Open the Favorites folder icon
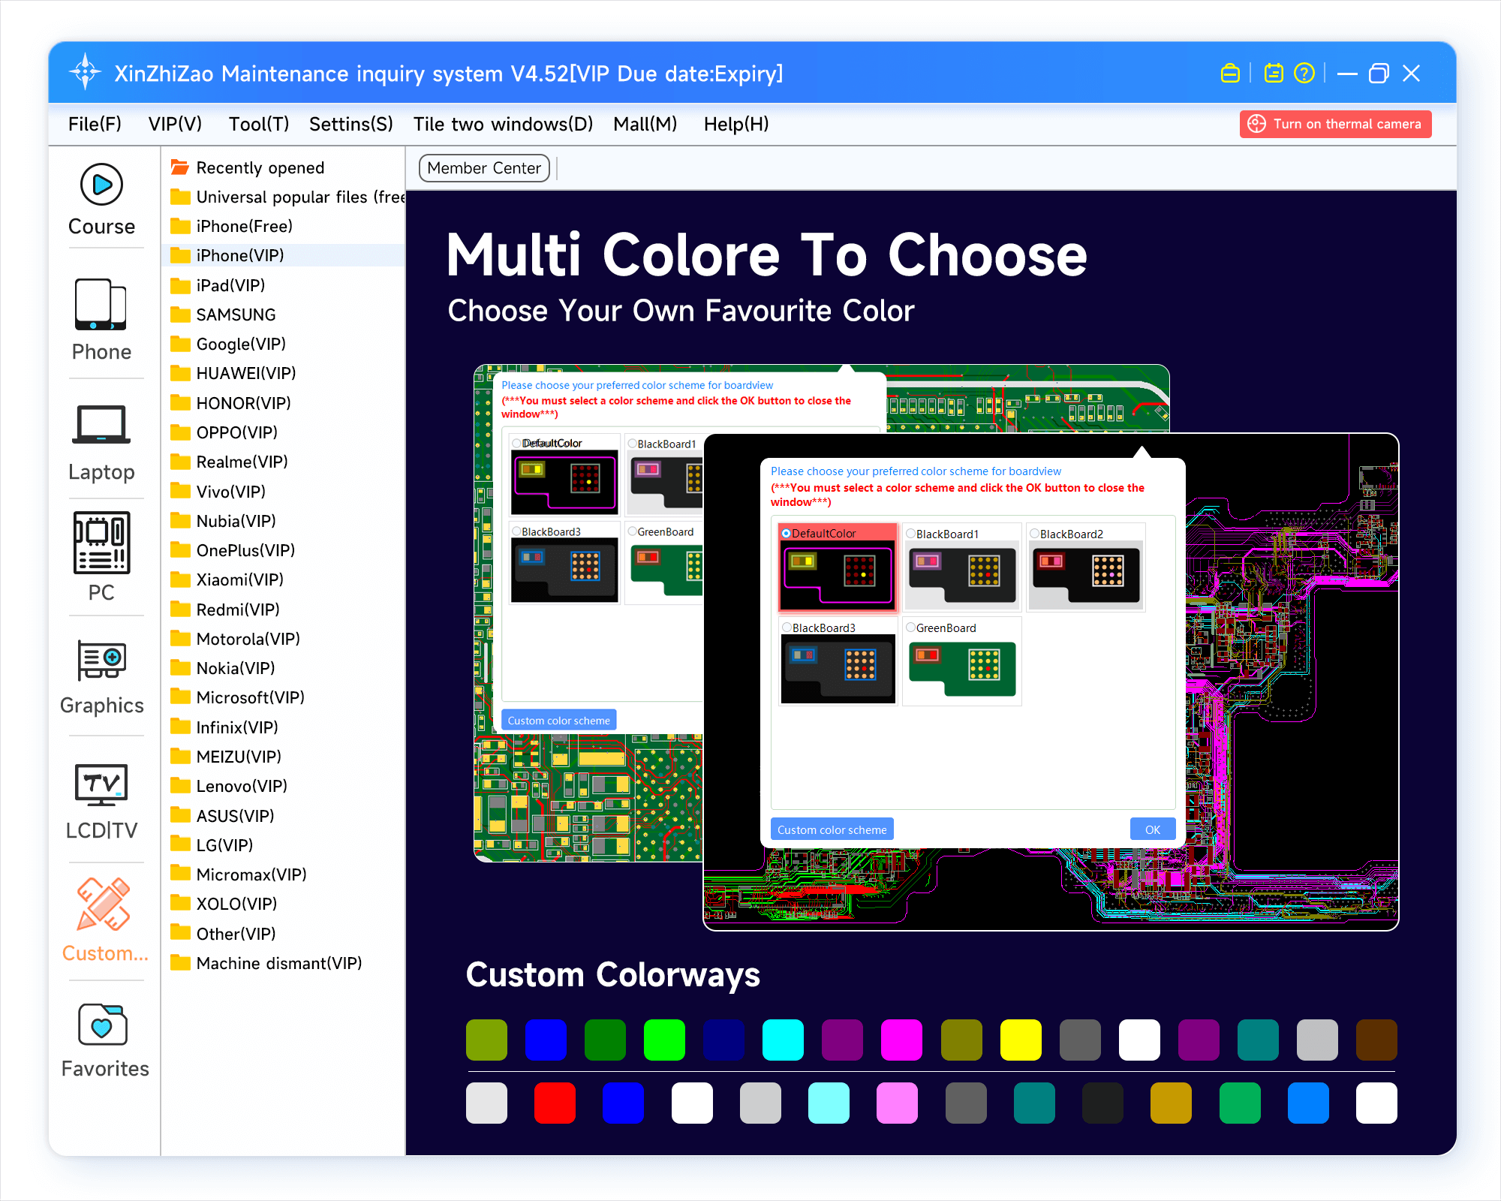Image resolution: width=1501 pixels, height=1201 pixels. pos(103,1025)
